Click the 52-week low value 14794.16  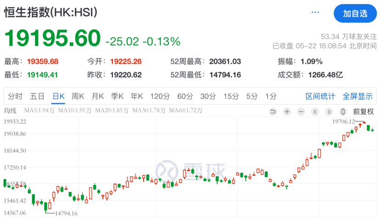click(x=225, y=75)
